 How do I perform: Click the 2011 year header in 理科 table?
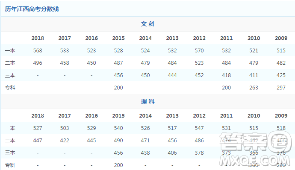[x=226, y=115]
